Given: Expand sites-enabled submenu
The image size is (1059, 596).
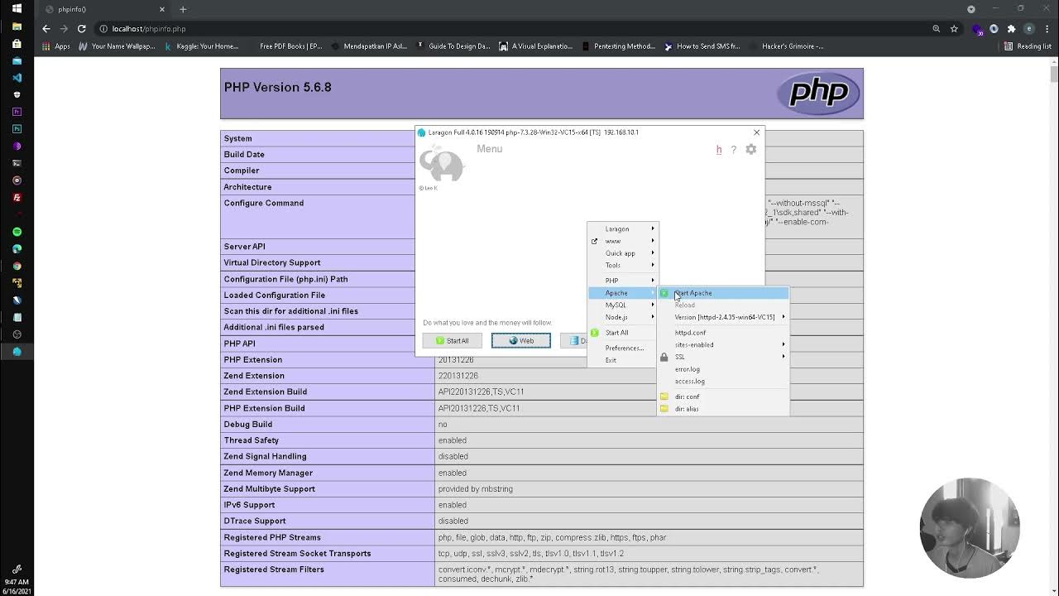Looking at the screenshot, I should coord(723,344).
